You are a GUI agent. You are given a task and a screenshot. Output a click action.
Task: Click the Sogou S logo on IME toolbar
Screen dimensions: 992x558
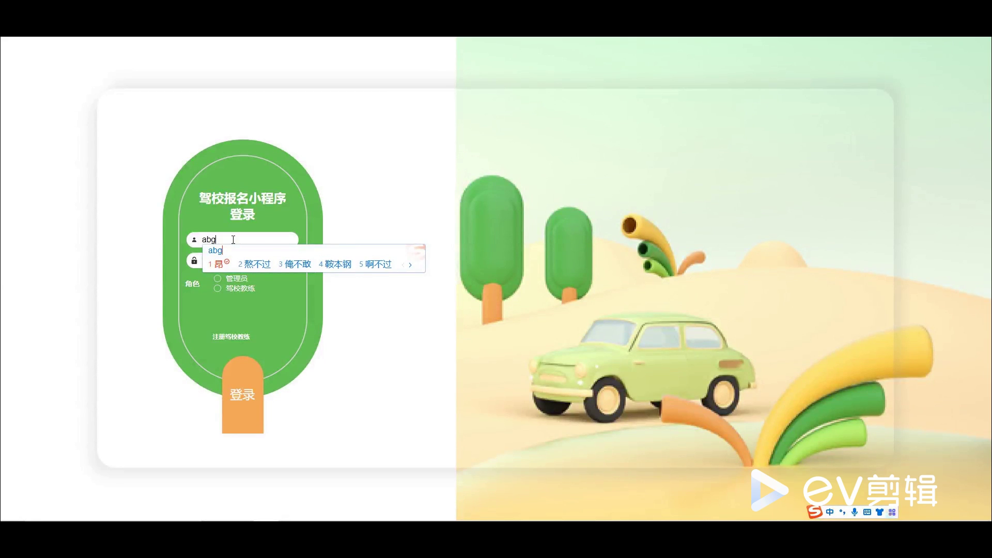[815, 512]
